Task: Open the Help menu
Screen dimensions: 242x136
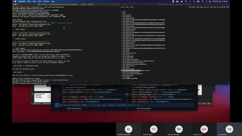Action: [x=53, y=2]
